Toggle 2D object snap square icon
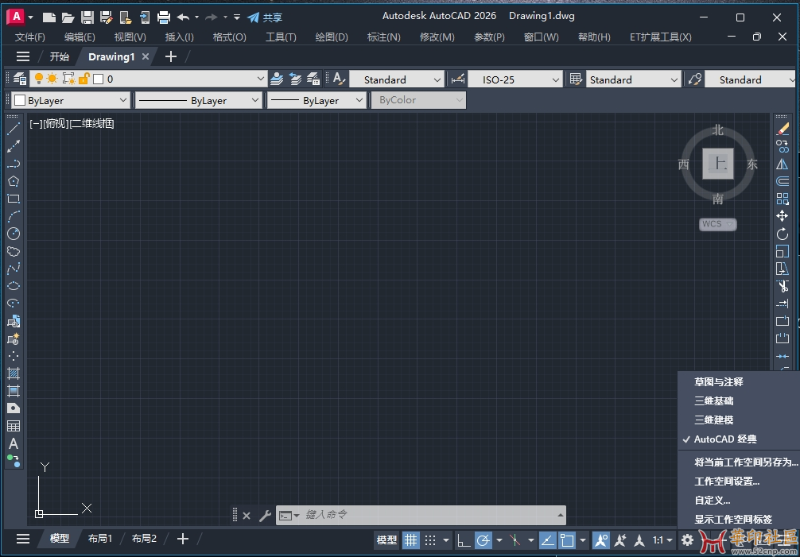Viewport: 800px width, 557px height. coord(567,540)
